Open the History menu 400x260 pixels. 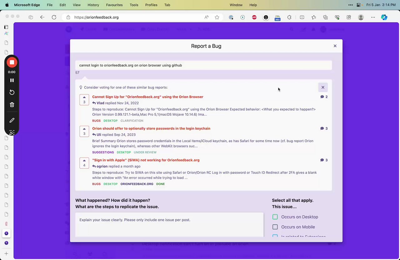93,5
